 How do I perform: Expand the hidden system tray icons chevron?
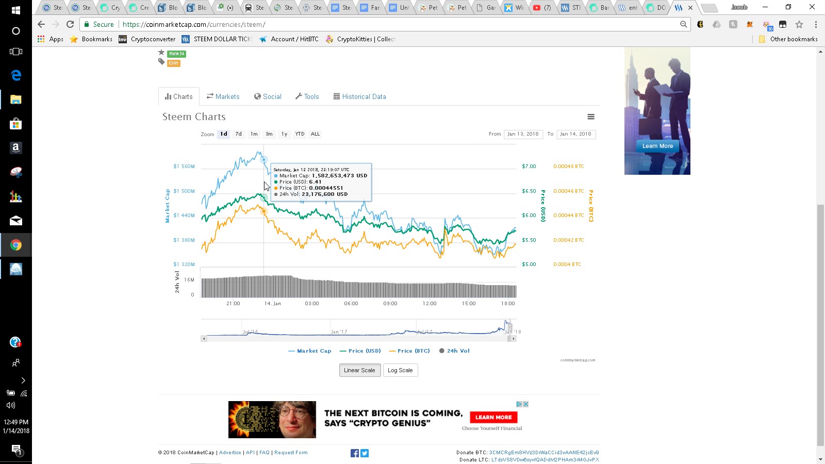coord(23,380)
